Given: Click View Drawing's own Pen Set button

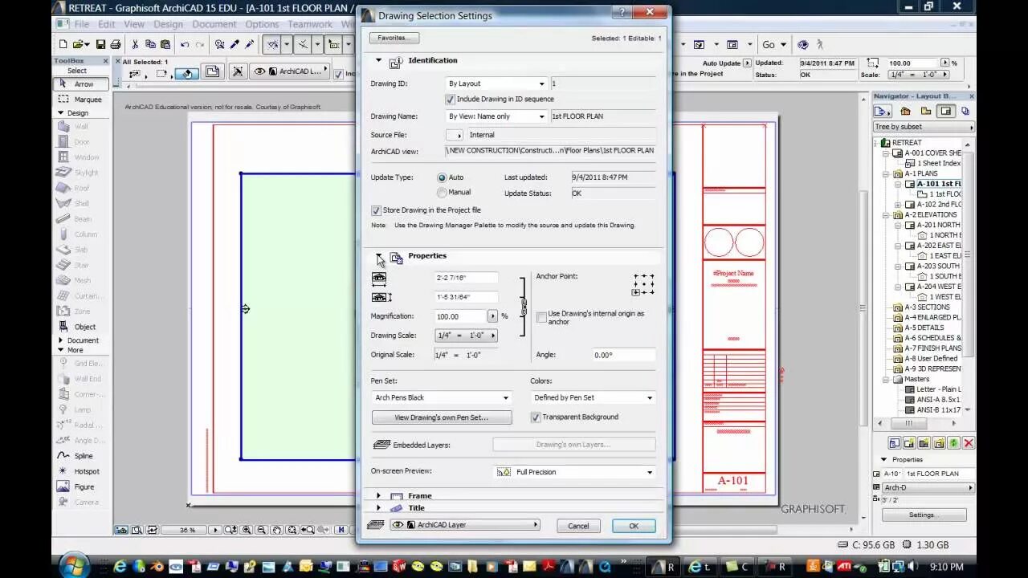Looking at the screenshot, I should 442,417.
